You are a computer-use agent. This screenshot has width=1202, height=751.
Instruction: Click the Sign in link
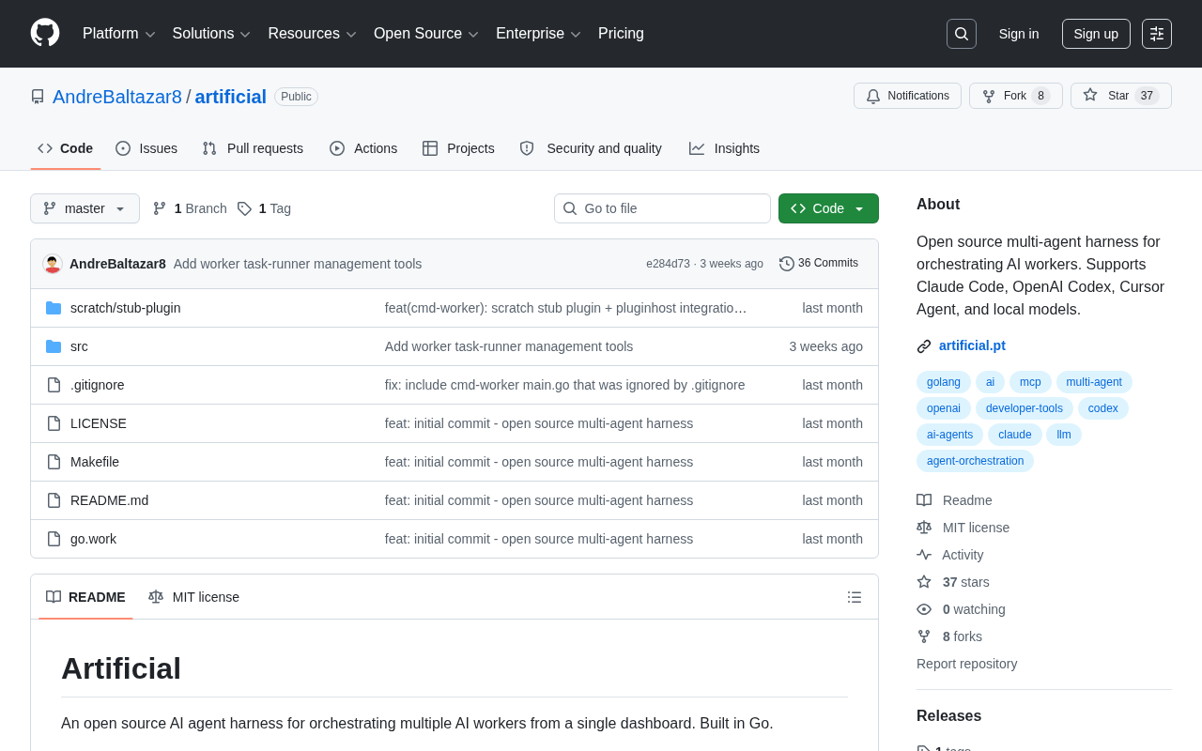pyautogui.click(x=1019, y=34)
